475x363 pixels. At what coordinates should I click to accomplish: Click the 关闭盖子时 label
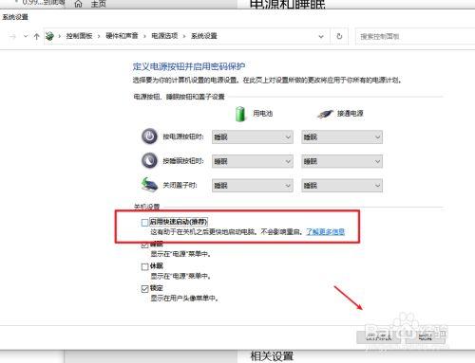180,185
